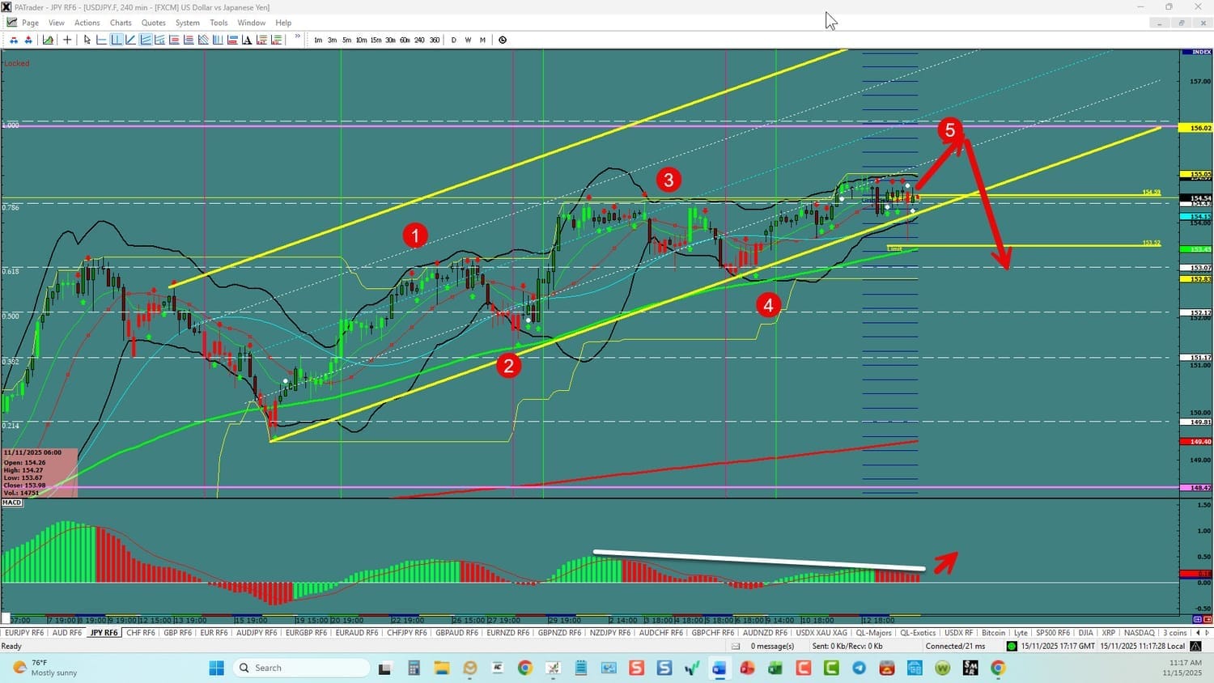Click the INDEX label above price axis
This screenshot has height=683, width=1214.
pos(1196,53)
